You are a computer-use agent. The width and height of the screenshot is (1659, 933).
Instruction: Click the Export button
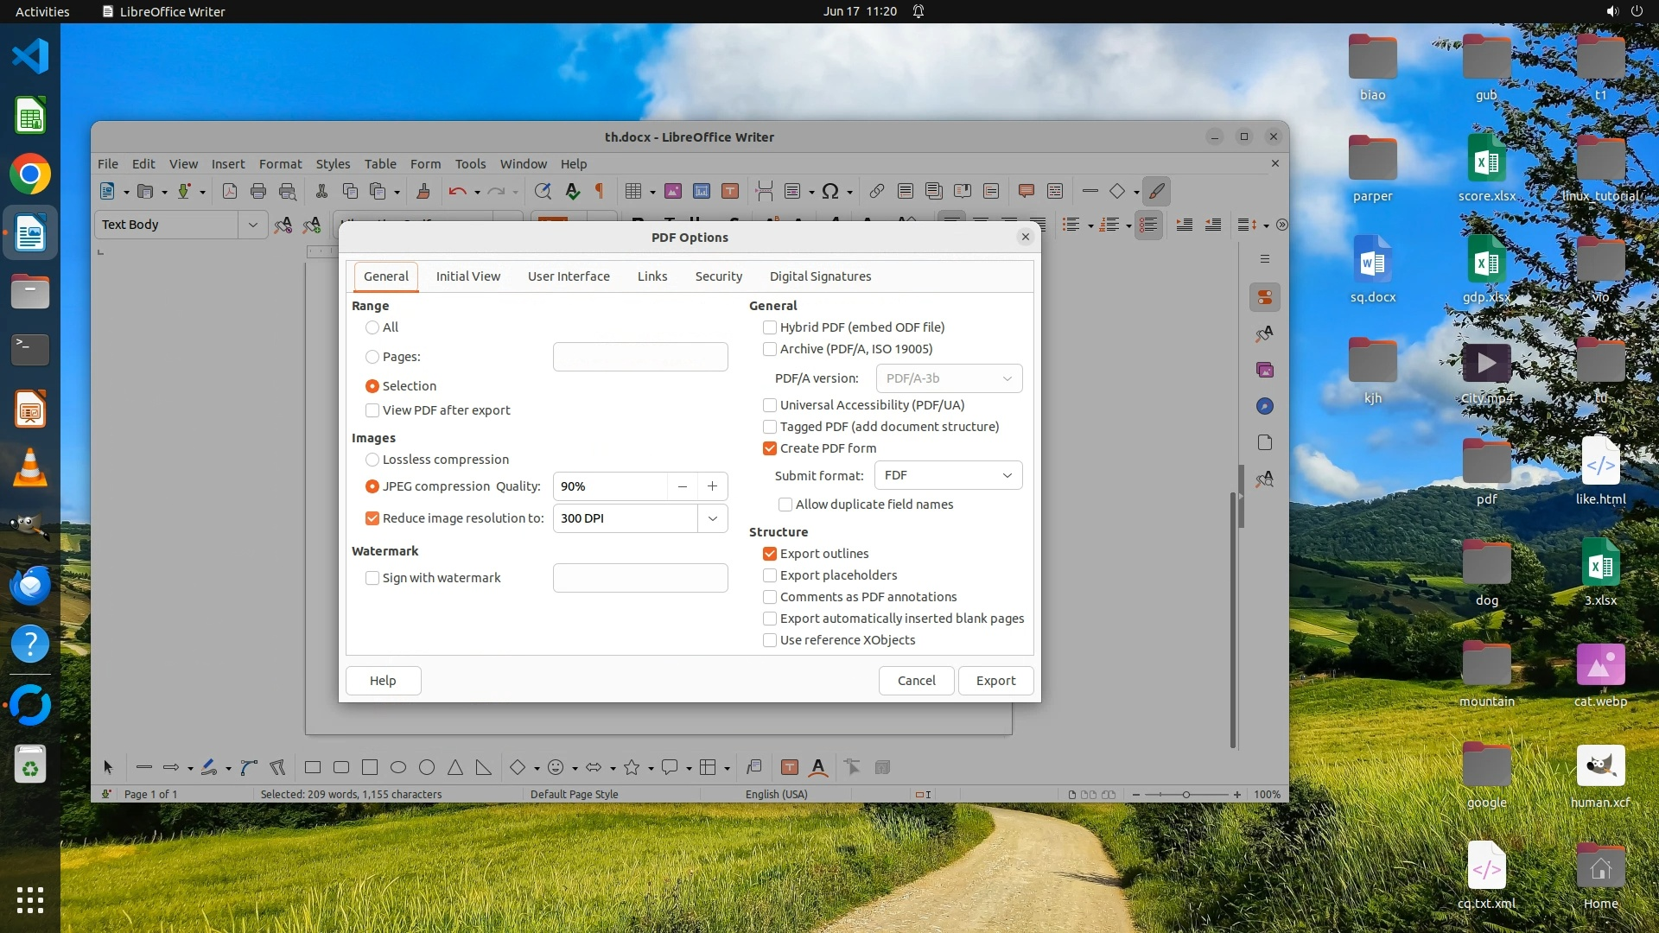pos(995,681)
